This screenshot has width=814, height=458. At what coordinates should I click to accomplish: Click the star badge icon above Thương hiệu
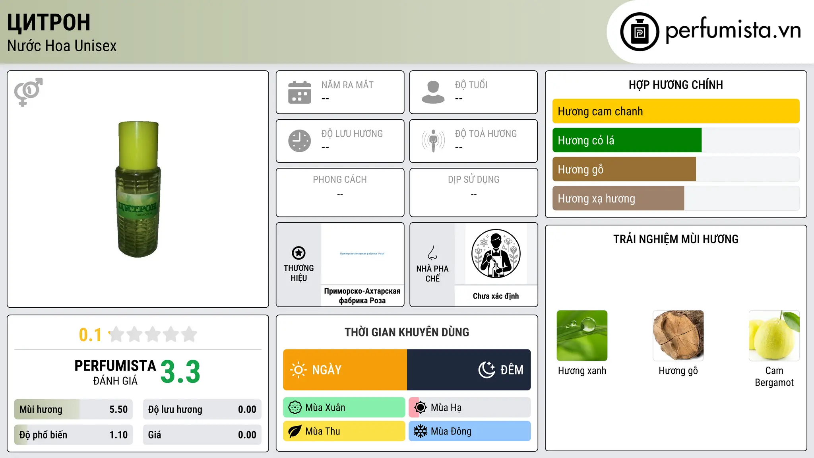point(298,253)
